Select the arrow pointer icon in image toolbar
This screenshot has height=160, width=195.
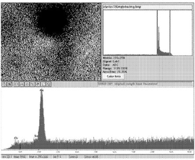pos(10,84)
